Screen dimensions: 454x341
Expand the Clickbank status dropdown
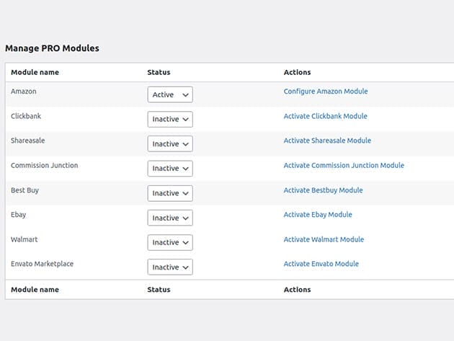coord(170,119)
